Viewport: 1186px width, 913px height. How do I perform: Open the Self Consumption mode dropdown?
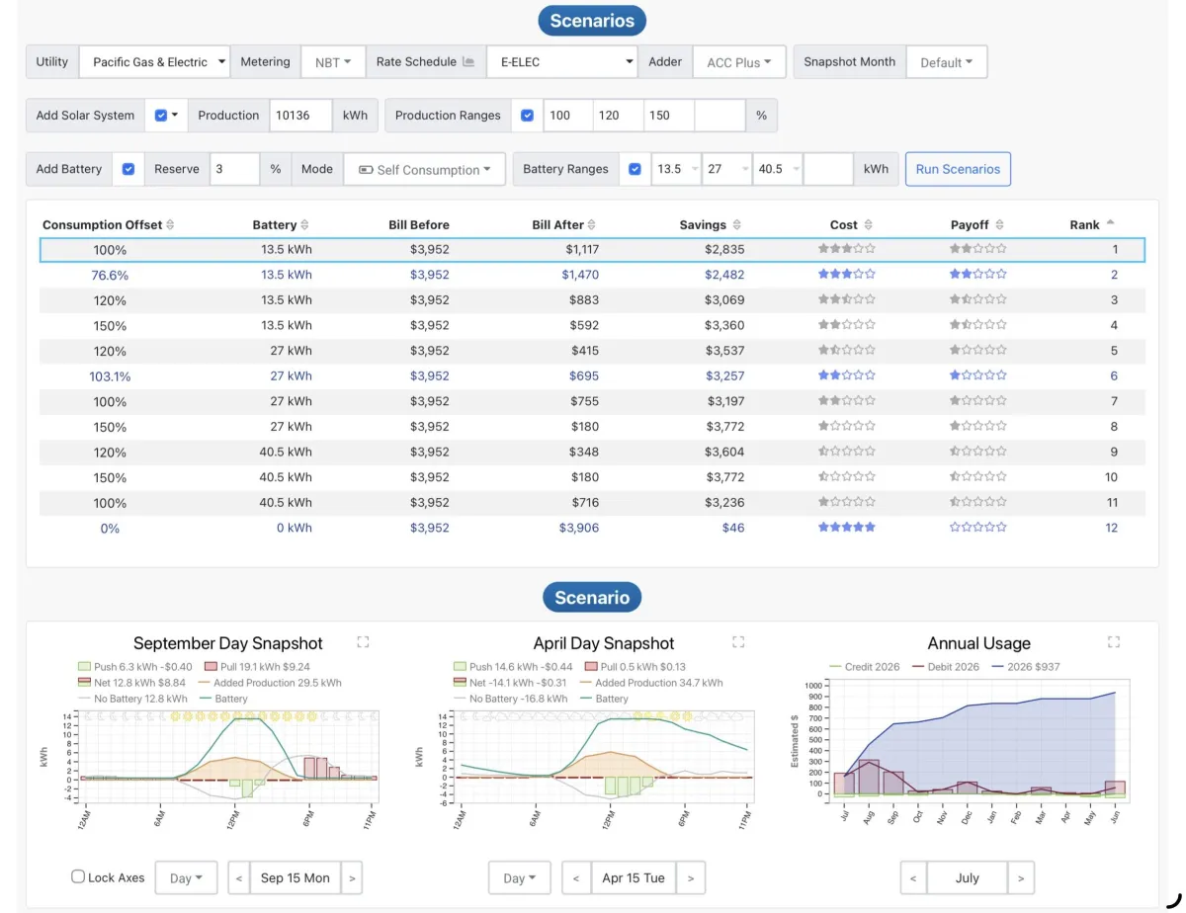(x=424, y=169)
